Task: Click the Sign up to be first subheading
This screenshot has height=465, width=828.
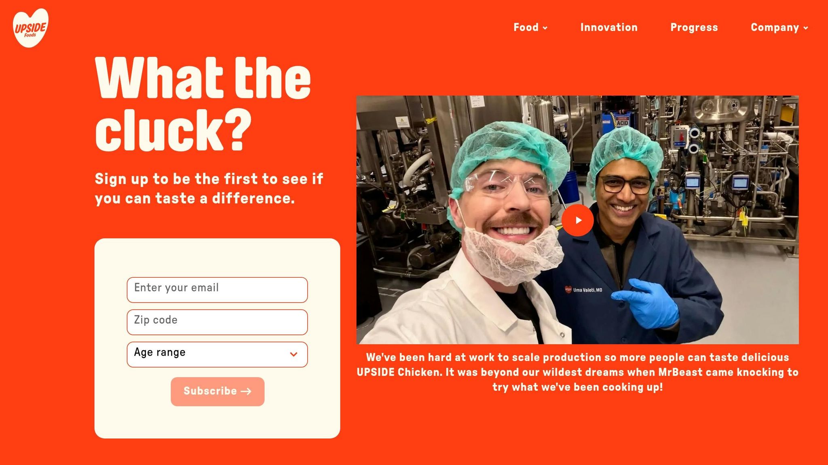Action: 209,189
